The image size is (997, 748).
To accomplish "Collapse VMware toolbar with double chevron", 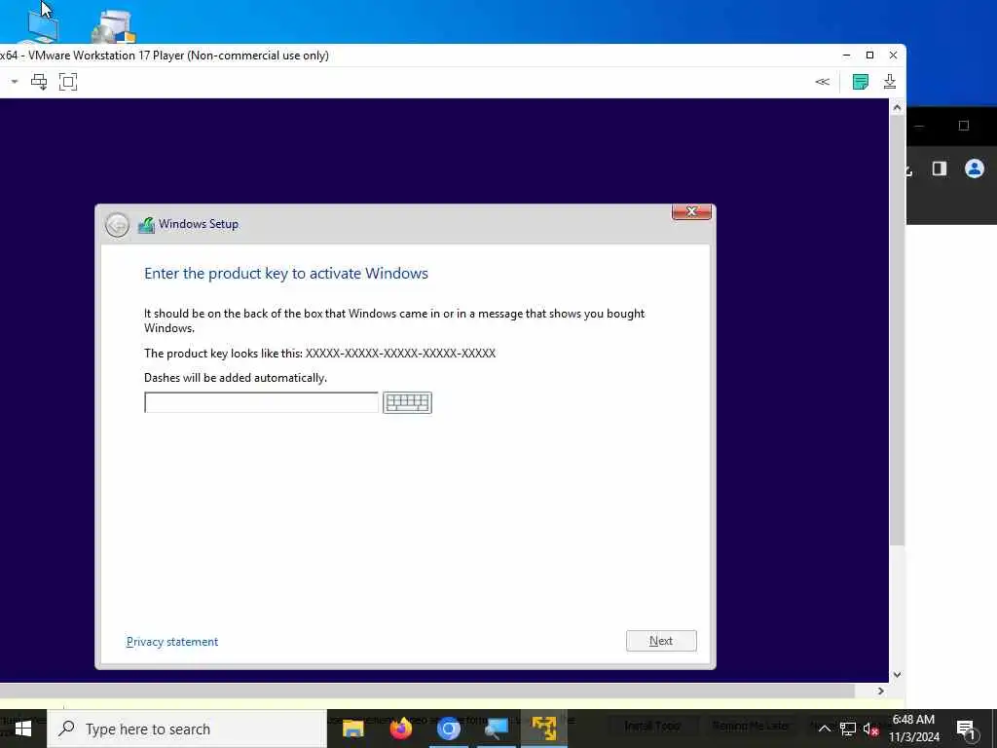I will coord(822,82).
